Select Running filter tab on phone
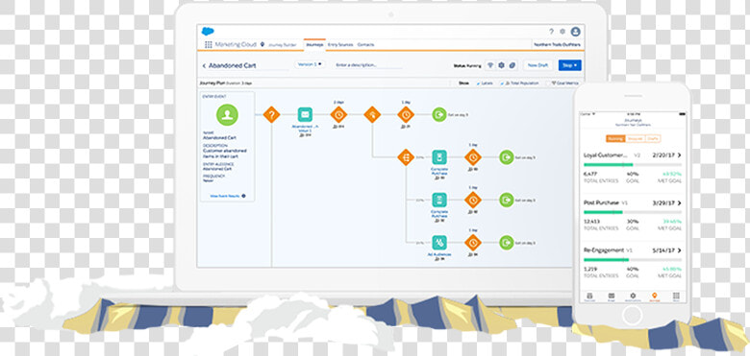 614,138
